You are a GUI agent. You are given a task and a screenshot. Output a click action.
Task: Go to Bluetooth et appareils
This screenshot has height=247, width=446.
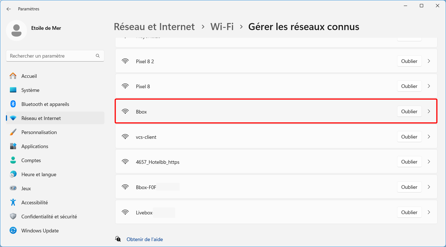click(x=55, y=104)
